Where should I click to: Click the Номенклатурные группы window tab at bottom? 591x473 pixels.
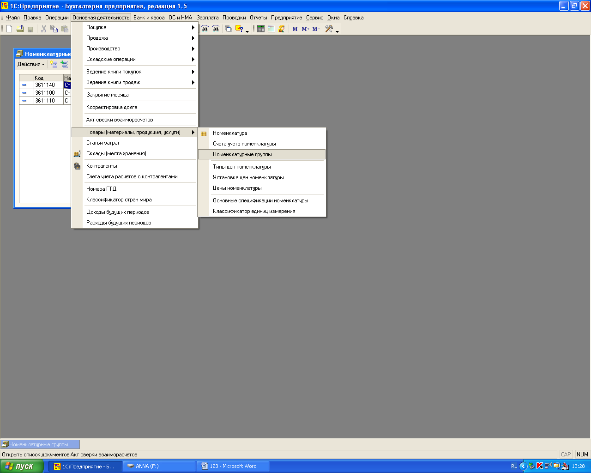click(40, 444)
